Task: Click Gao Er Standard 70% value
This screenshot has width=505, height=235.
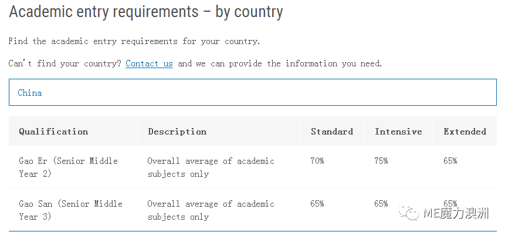Action: coord(317,161)
